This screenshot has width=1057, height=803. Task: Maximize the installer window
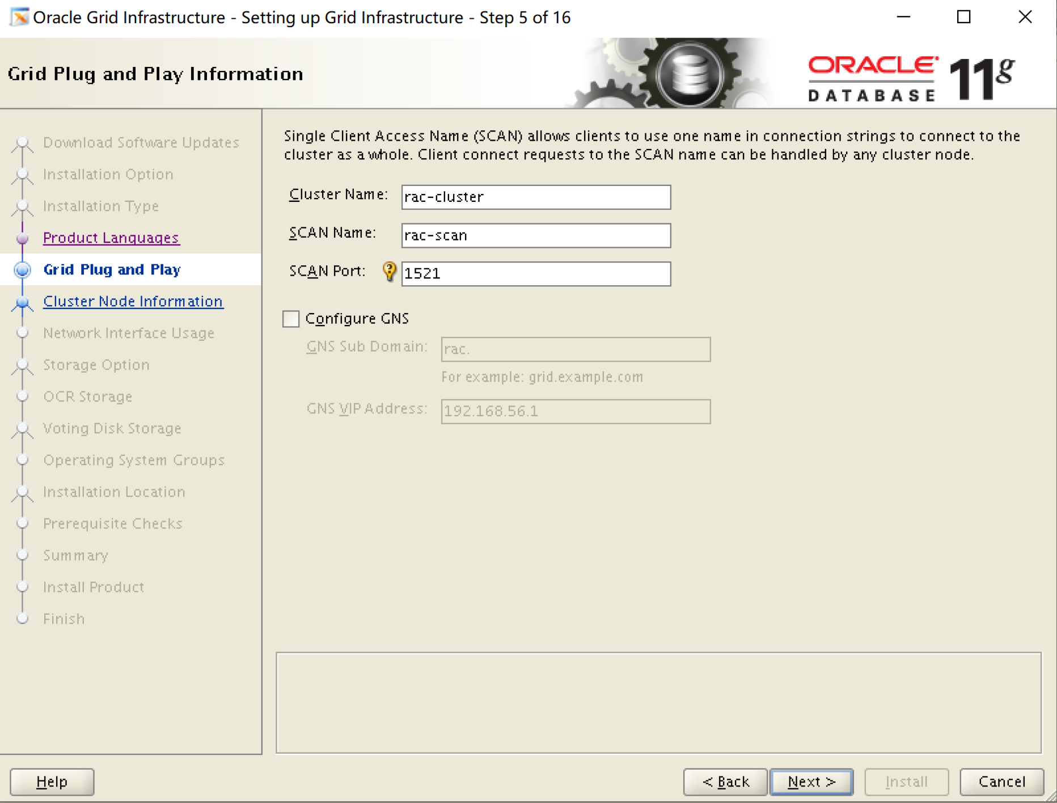point(963,17)
